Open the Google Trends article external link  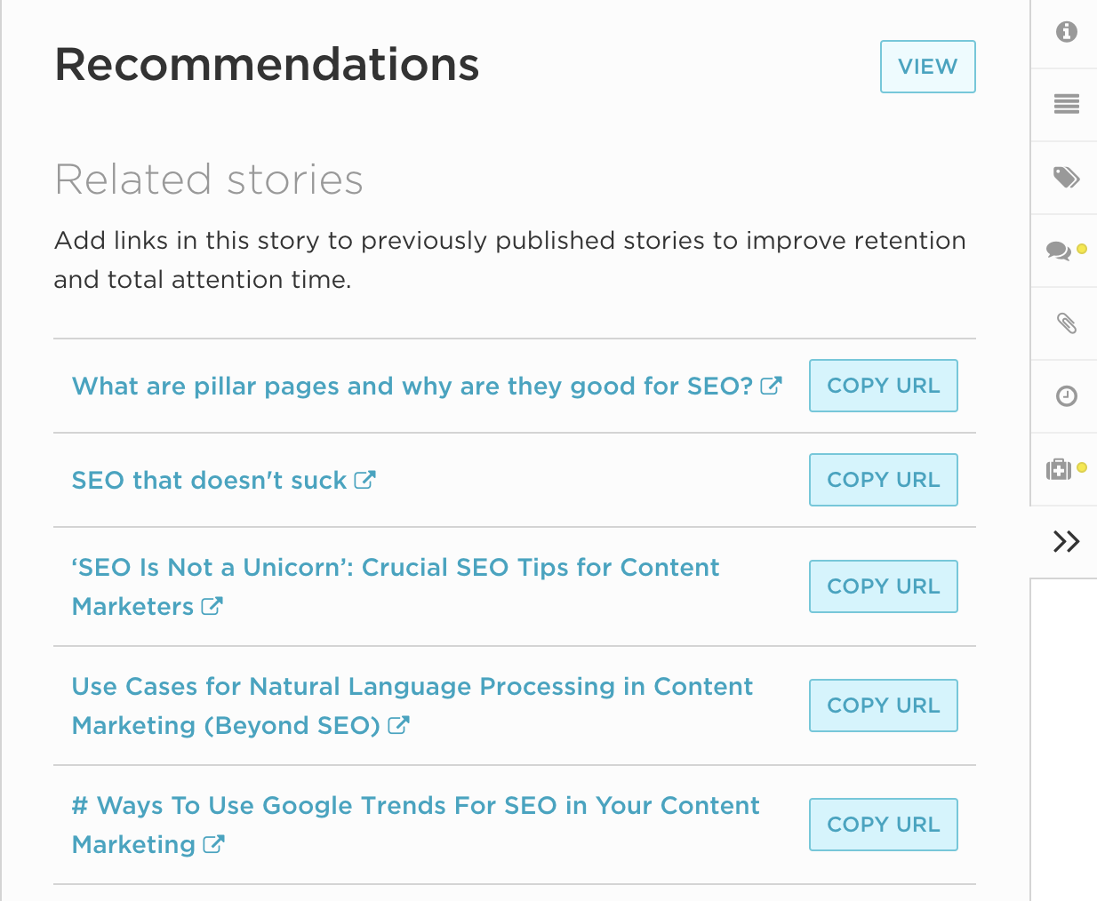214,845
